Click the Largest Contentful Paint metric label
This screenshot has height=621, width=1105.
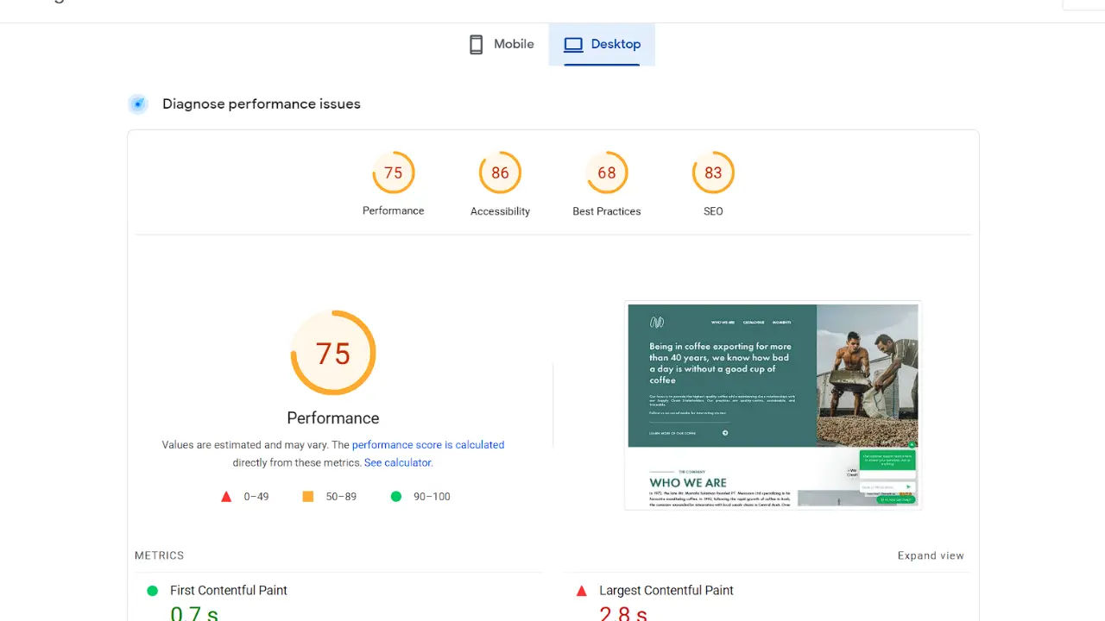click(x=666, y=591)
